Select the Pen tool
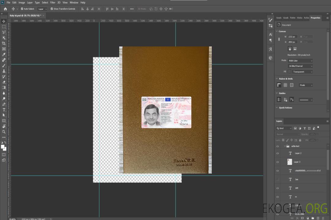 pyautogui.click(x=4, y=104)
